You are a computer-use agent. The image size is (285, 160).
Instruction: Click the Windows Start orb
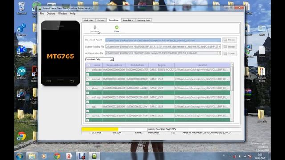click(x=20, y=156)
